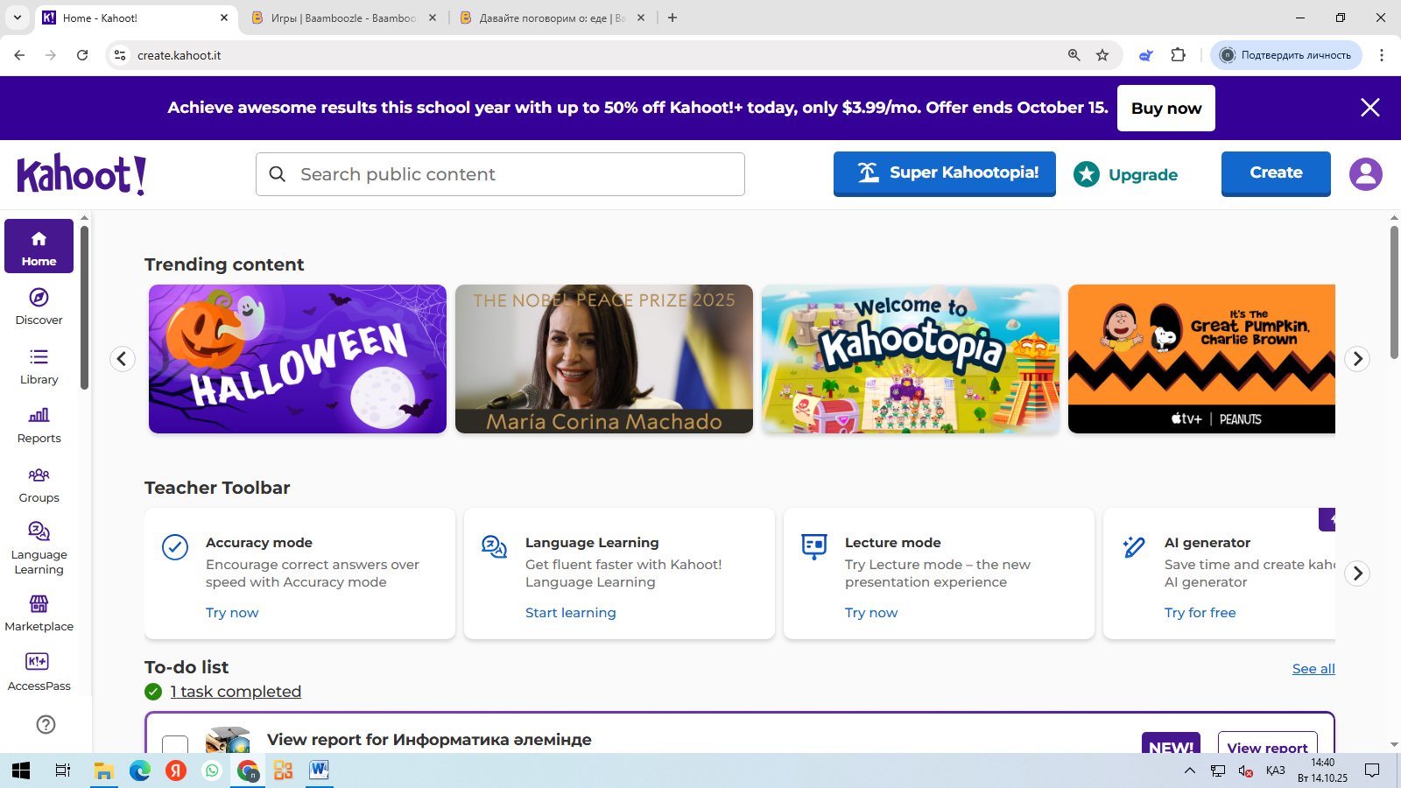1401x788 pixels.
Task: Open Microsoft Edge from the taskbar
Action: [x=140, y=770]
